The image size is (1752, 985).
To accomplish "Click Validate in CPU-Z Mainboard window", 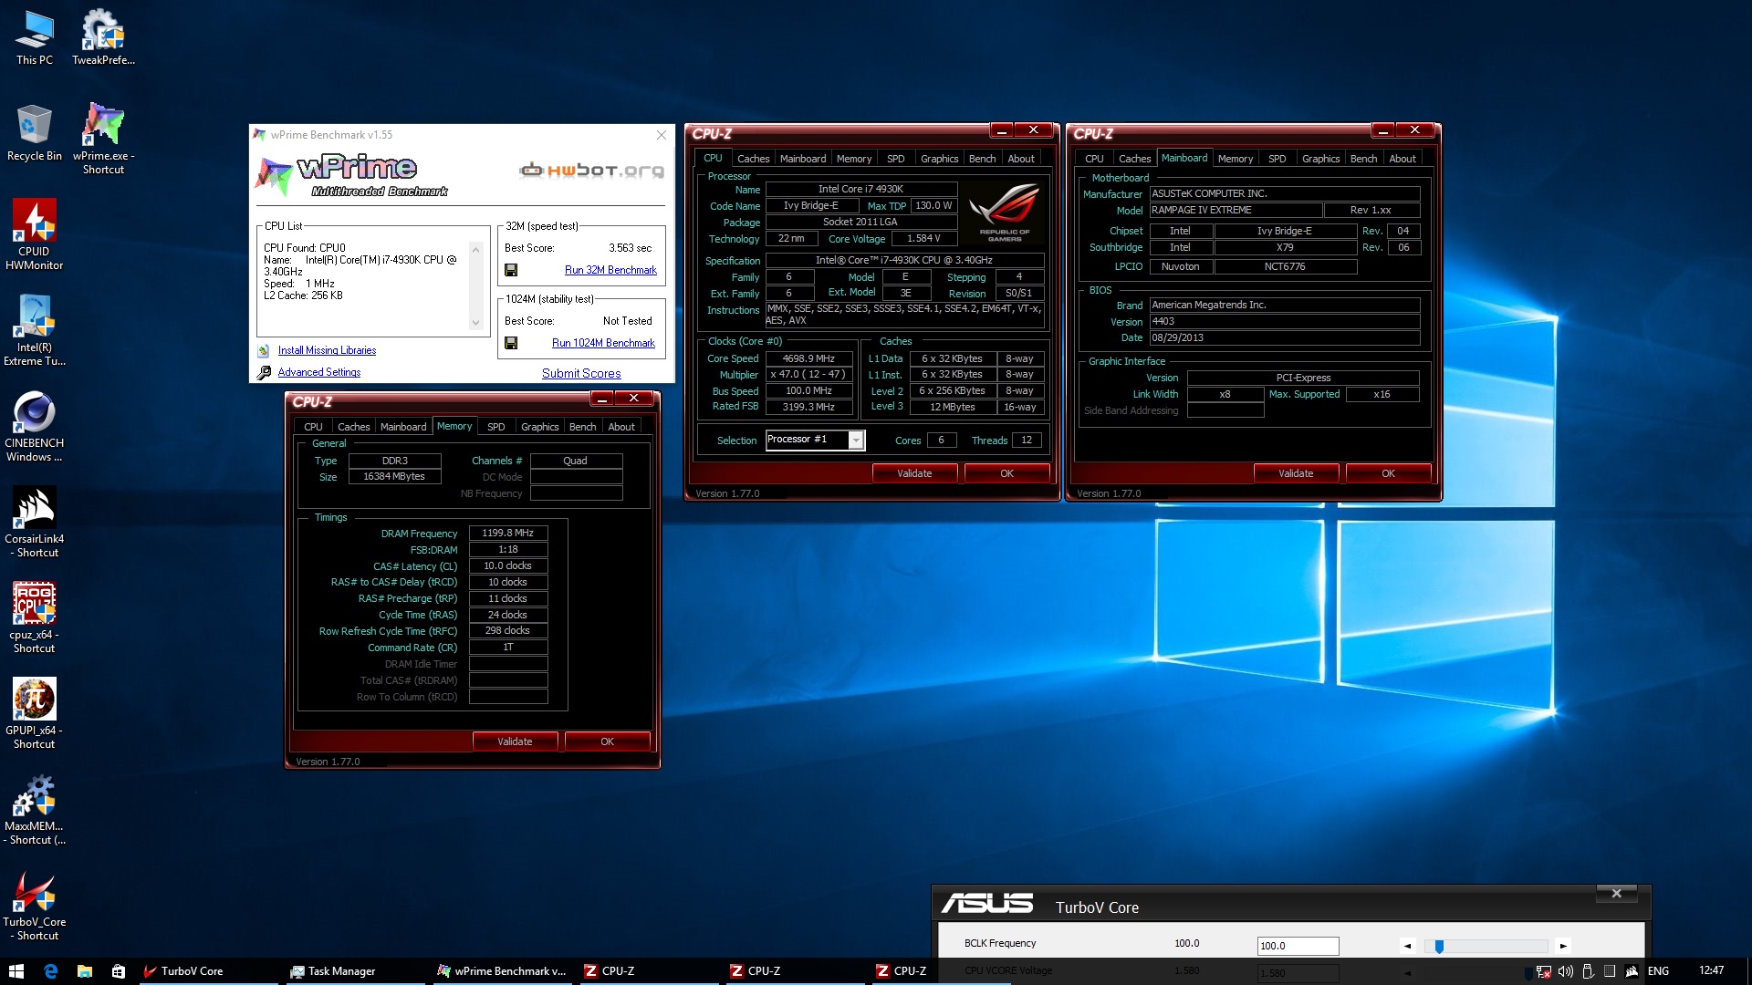I will tap(1296, 473).
